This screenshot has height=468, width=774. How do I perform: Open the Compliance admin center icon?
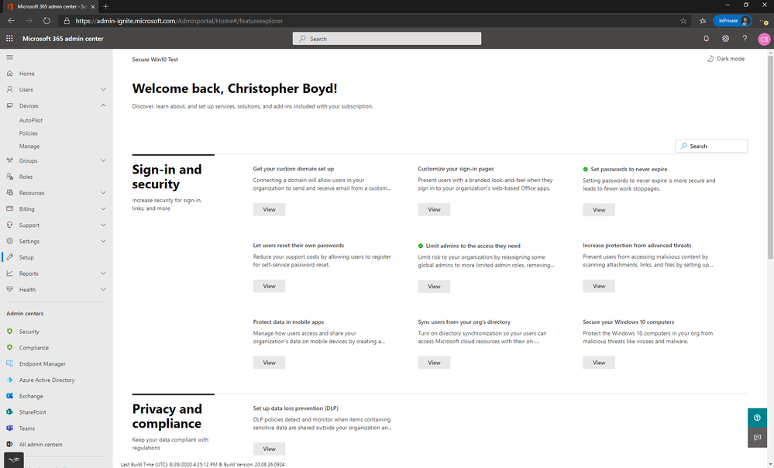(x=9, y=348)
